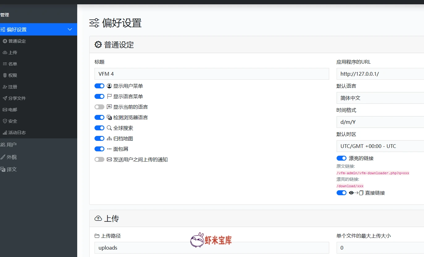The width and height of the screenshot is (424, 257).
Task: Click the eye icon beside 直接链接
Action: coord(351,193)
